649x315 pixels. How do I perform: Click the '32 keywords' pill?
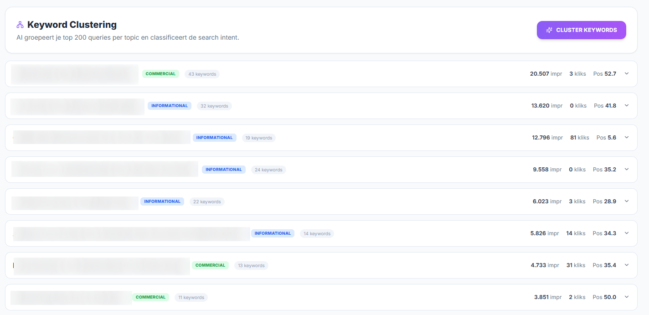point(214,106)
